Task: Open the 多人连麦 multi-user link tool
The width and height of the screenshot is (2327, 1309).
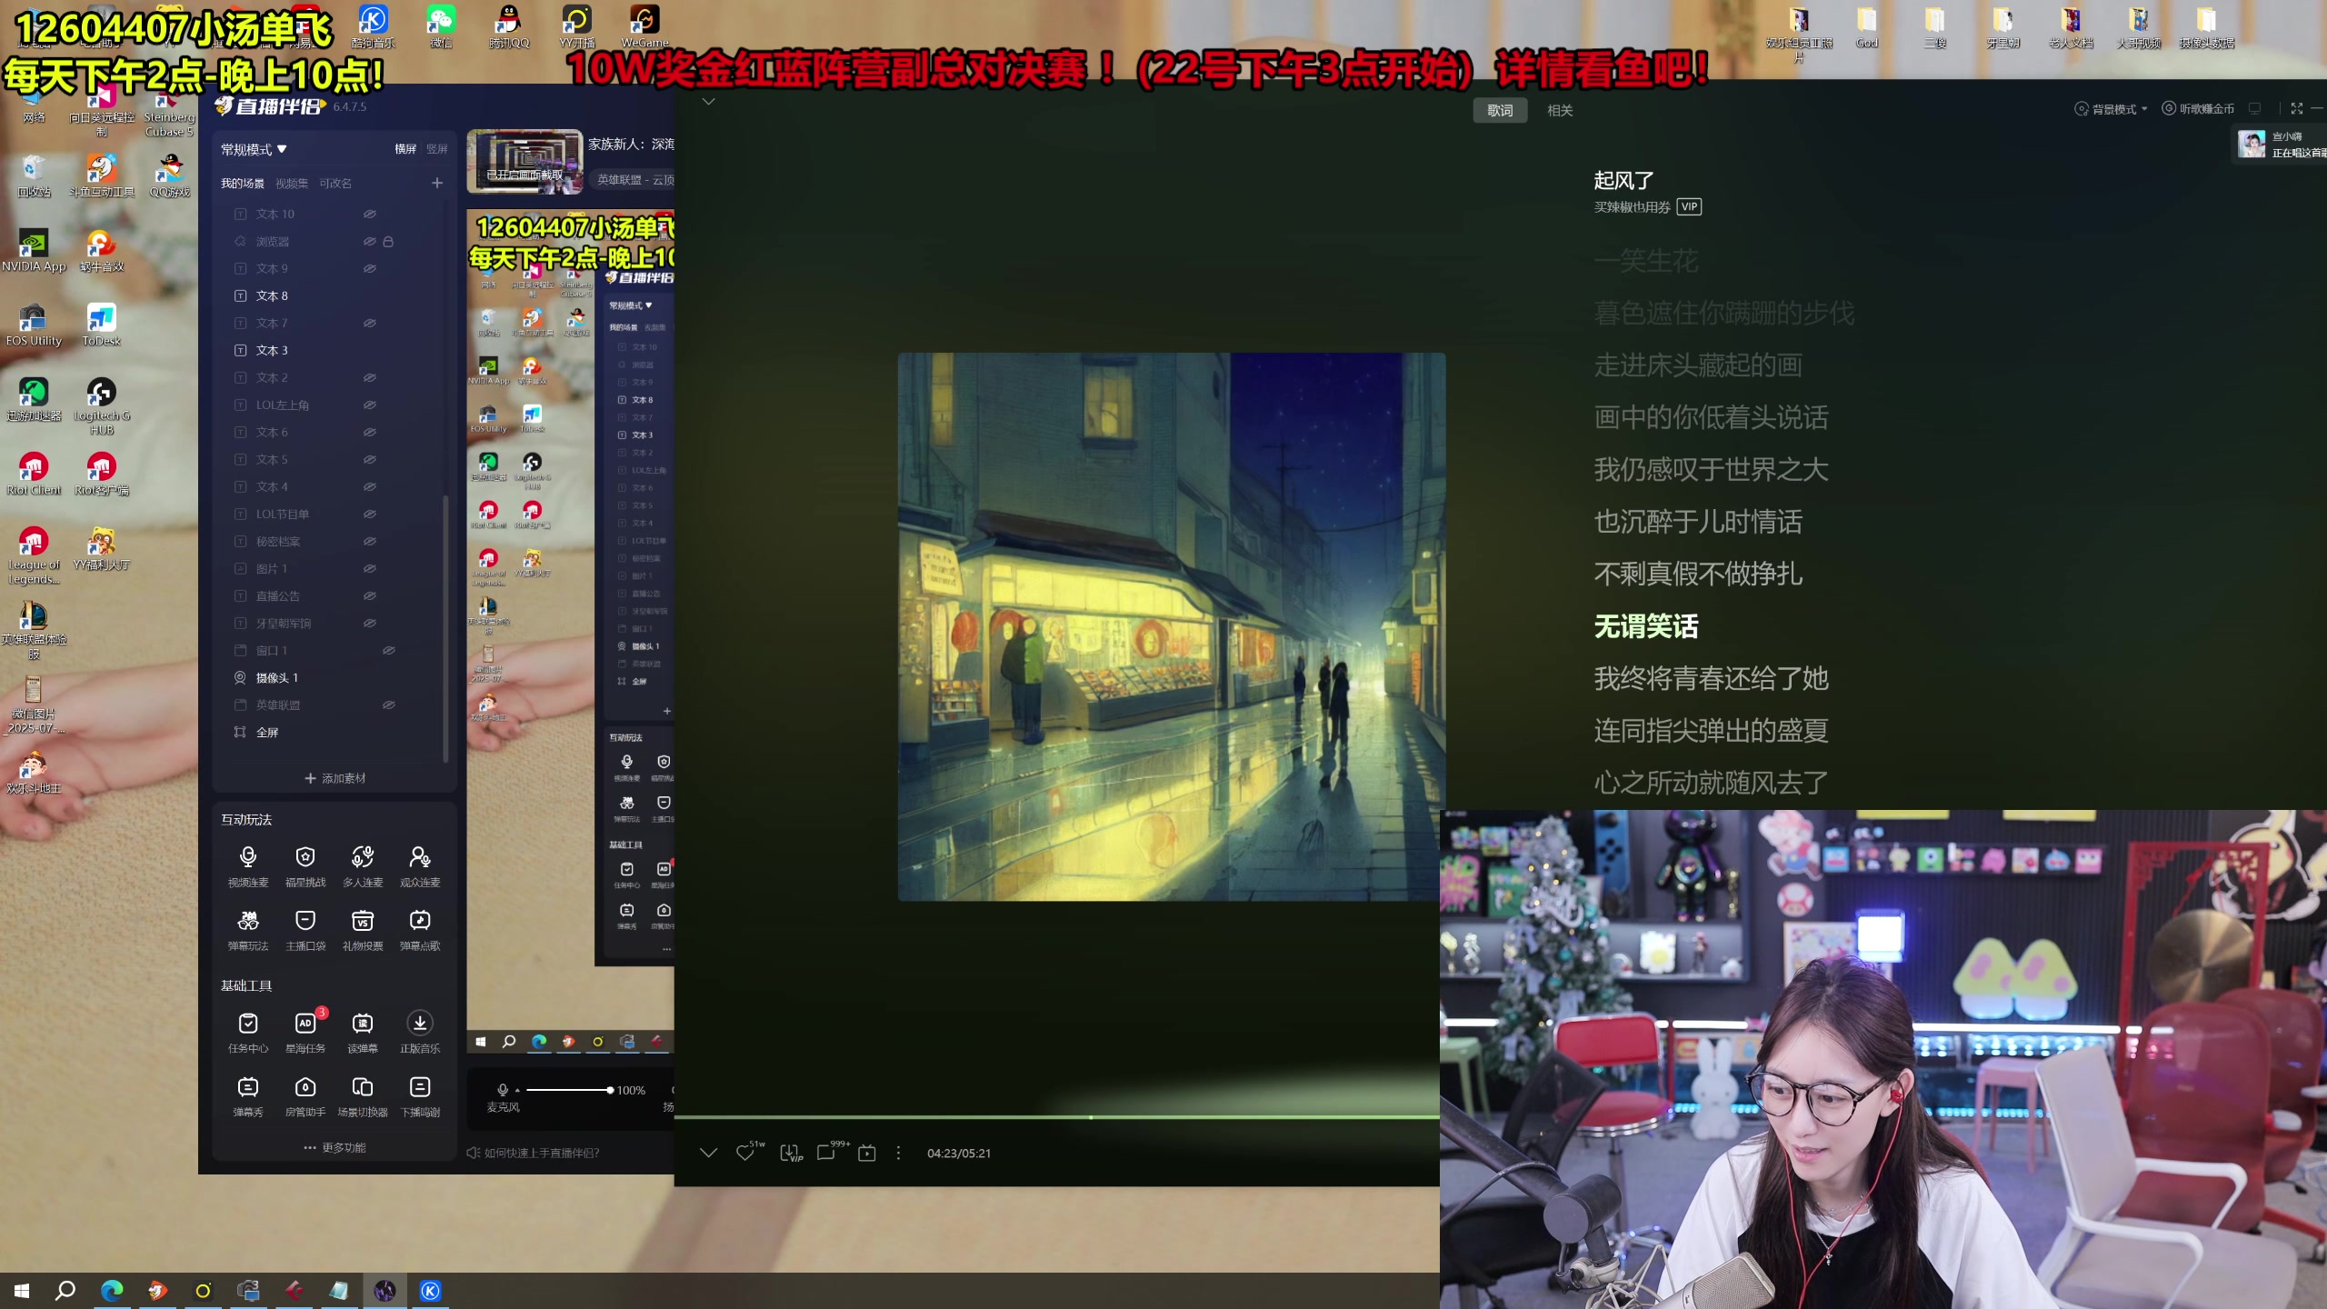Action: 363,865
